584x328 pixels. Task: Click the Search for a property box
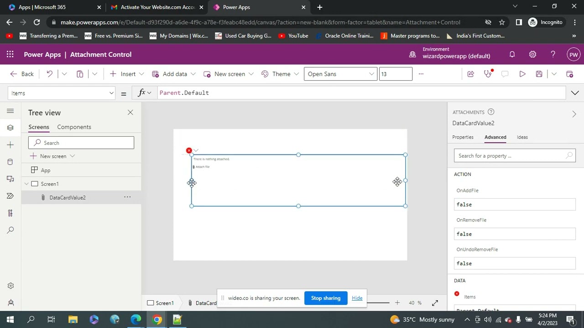tap(515, 156)
